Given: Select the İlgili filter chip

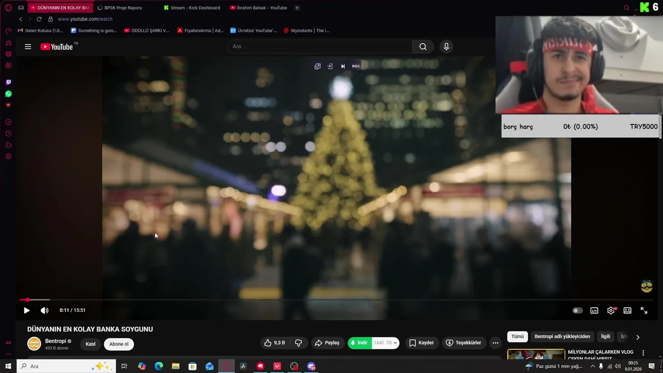Looking at the screenshot, I should 606,337.
